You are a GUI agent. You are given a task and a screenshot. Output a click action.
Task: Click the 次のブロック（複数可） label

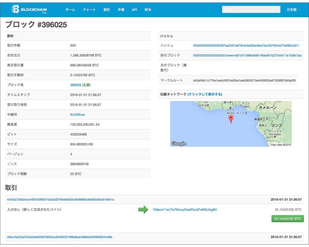(x=173, y=68)
